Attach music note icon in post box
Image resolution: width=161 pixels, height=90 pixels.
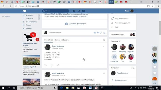coord(101,32)
